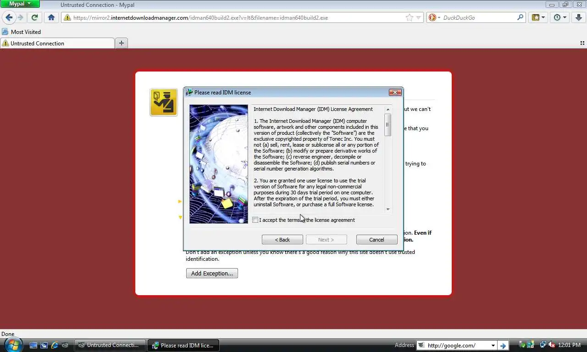The image size is (587, 352).
Task: Open the Windows Start orb
Action: (12, 344)
